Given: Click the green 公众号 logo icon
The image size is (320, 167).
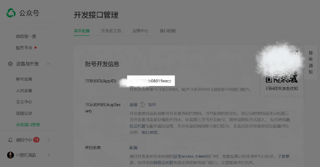Looking at the screenshot, I should click(x=11, y=13).
